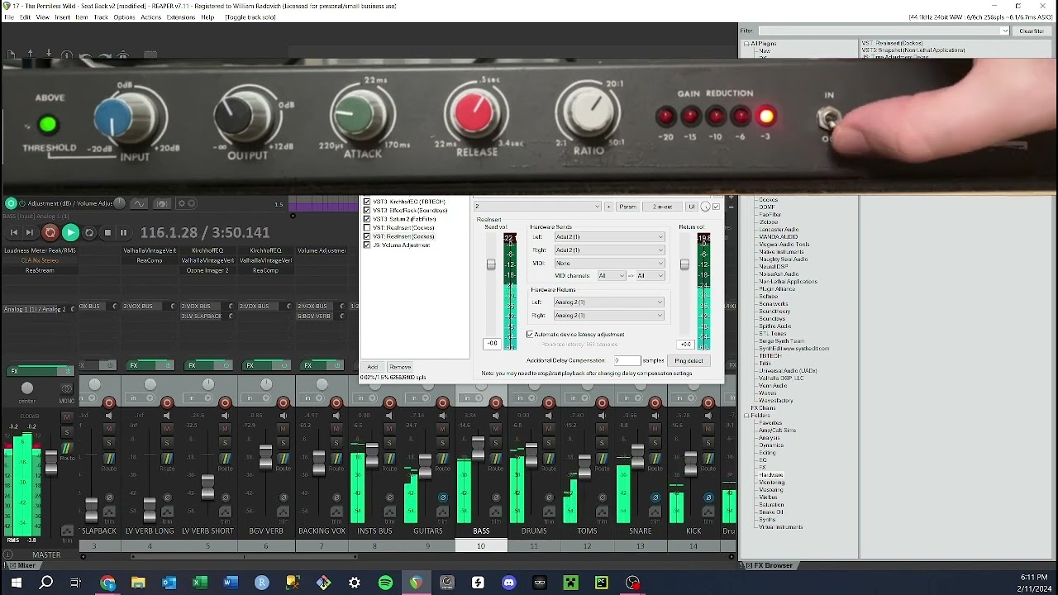Open the Track menu
Image resolution: width=1058 pixels, height=595 pixels.
(x=101, y=17)
